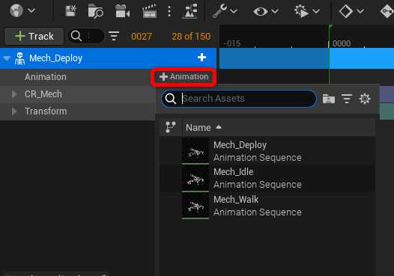Screen dimensions: 394x276
Task: Collapse the Mech_Deploy track arrow
Action: [7, 58]
